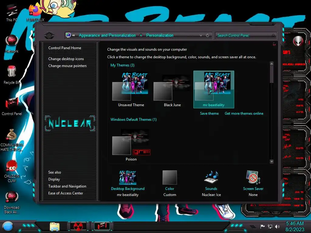Click the help icon at window top right
This screenshot has height=233, width=311.
[x=274, y=44]
